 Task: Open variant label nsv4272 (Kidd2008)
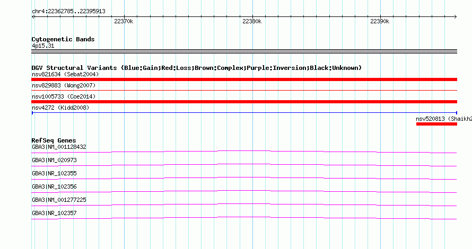coord(60,108)
